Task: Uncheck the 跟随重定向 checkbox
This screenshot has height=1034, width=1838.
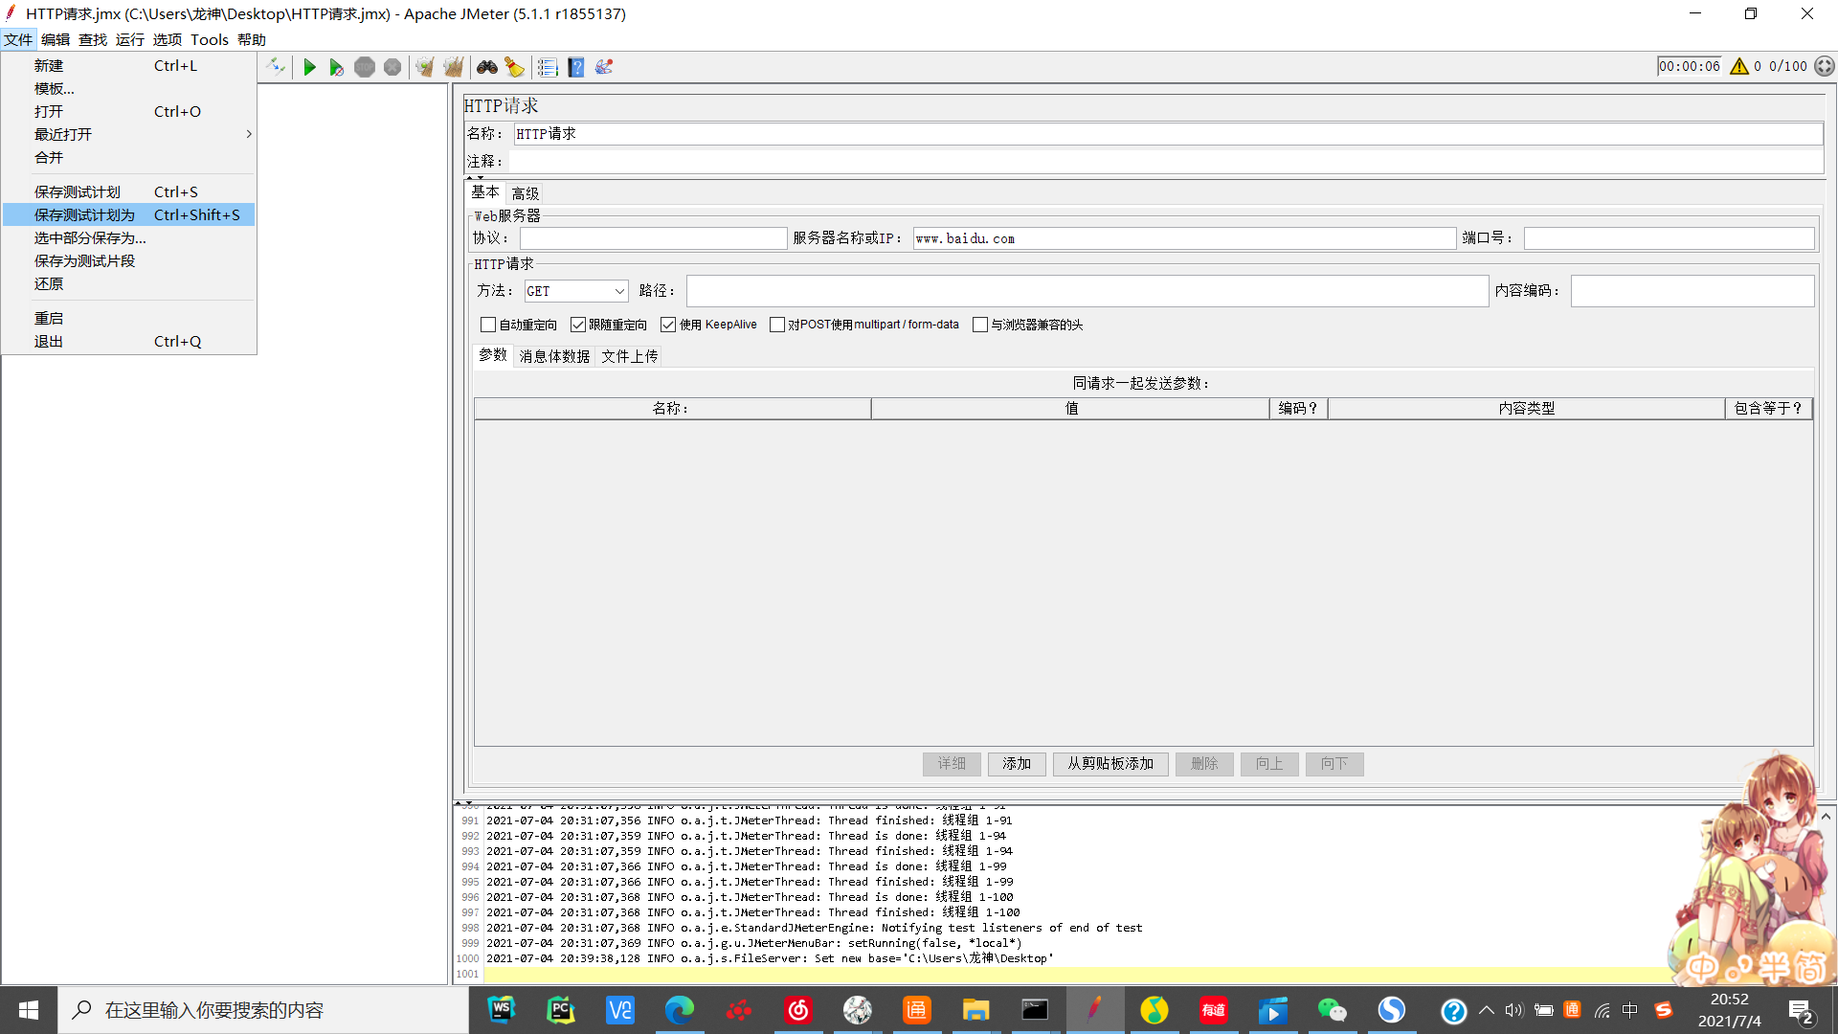Action: click(x=578, y=325)
